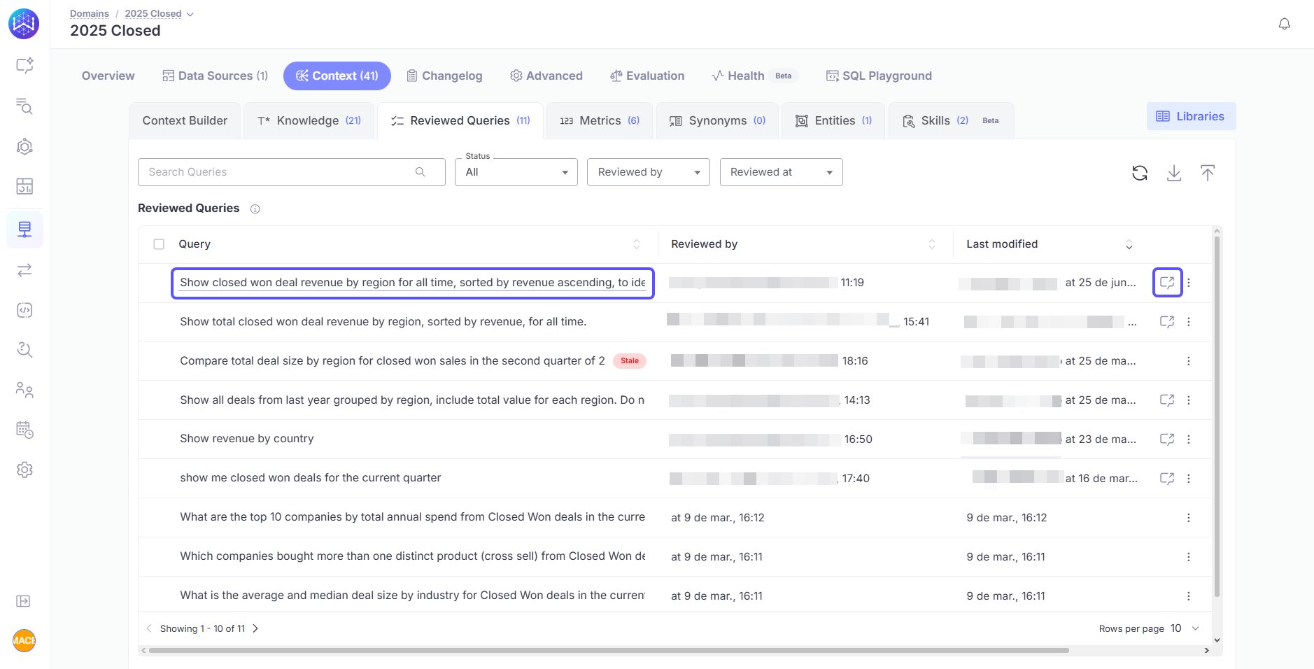Open the code file icon in sidebar
Image resolution: width=1314 pixels, height=669 pixels.
pos(24,310)
